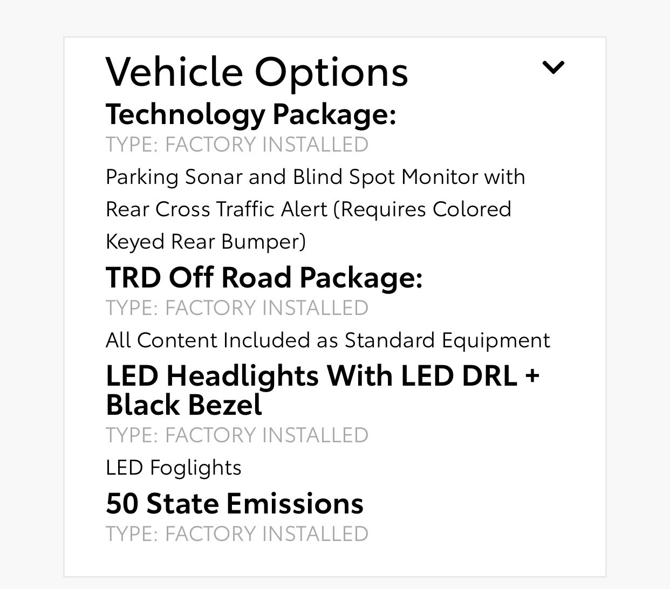Image resolution: width=670 pixels, height=589 pixels.
Task: Select the 50 State Emissions heading
Action: click(235, 503)
